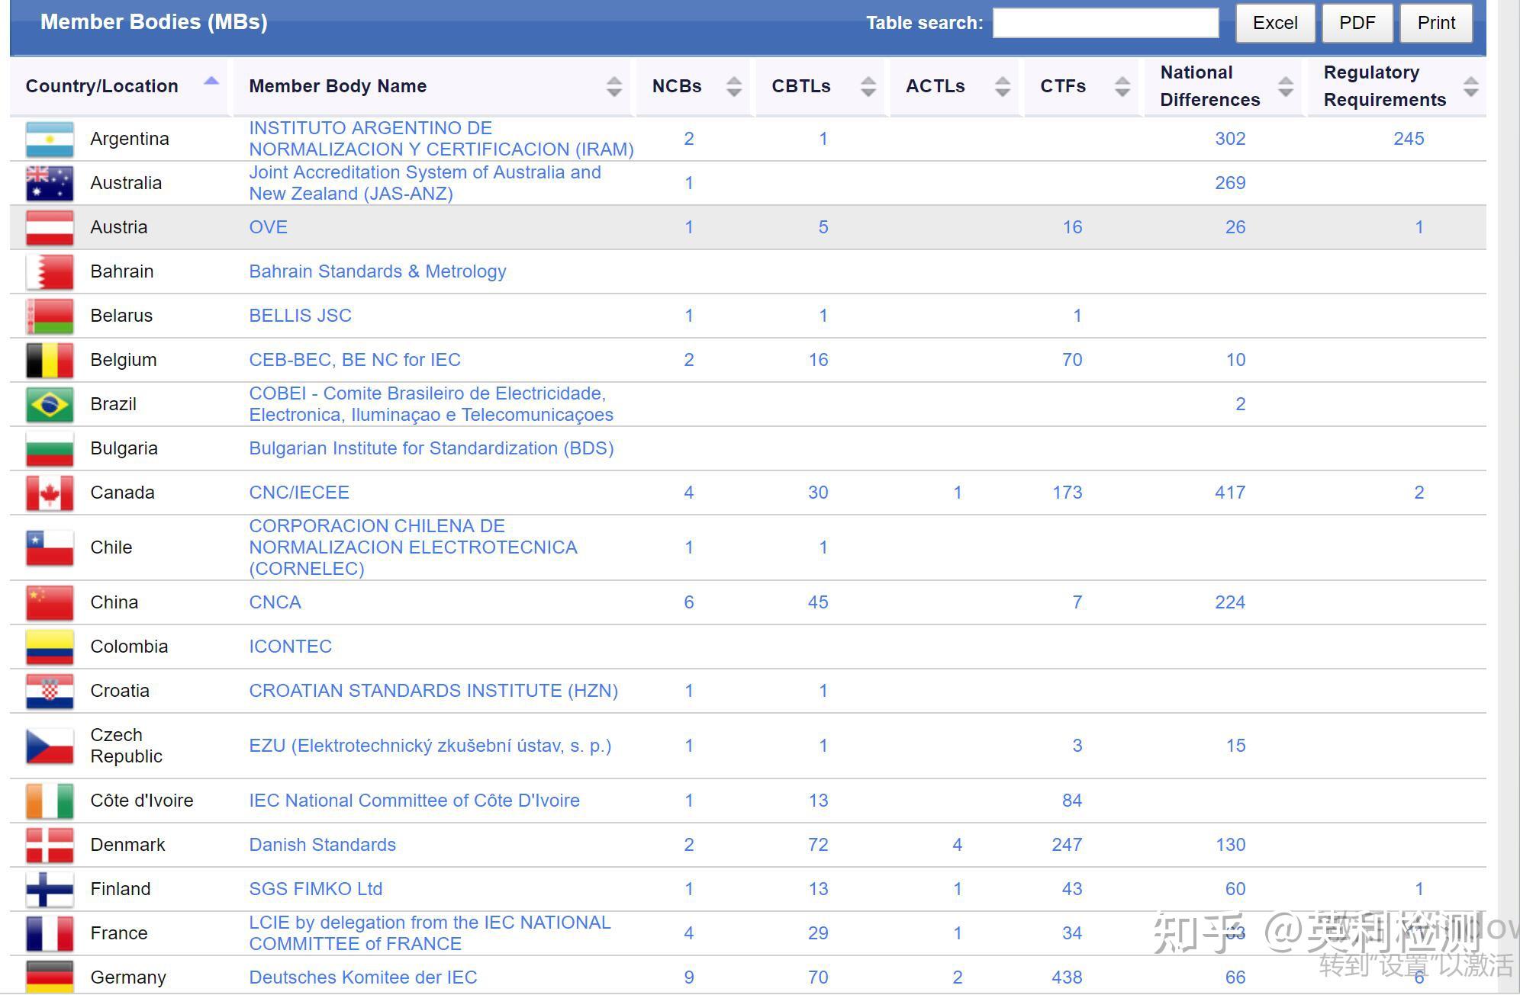This screenshot has height=995, width=1520.
Task: Click the Canada flag icon
Action: pyautogui.click(x=50, y=493)
